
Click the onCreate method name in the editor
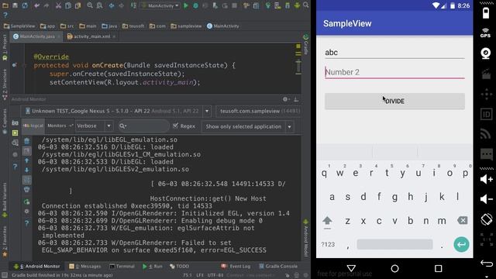(x=107, y=65)
